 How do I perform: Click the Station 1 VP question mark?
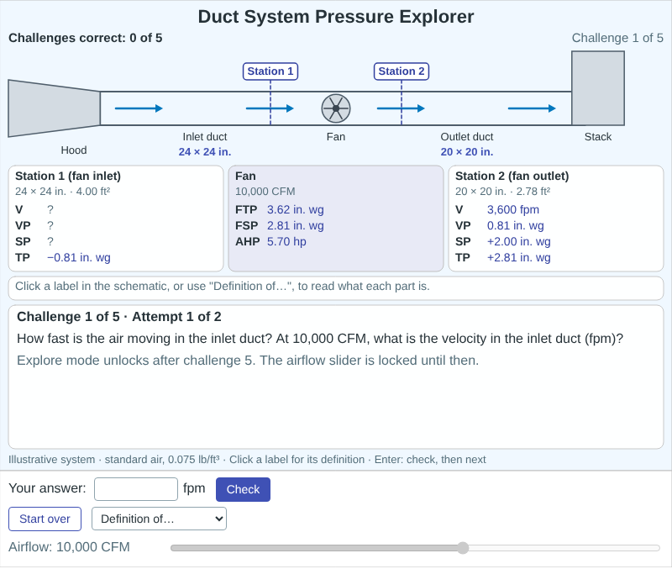50,225
